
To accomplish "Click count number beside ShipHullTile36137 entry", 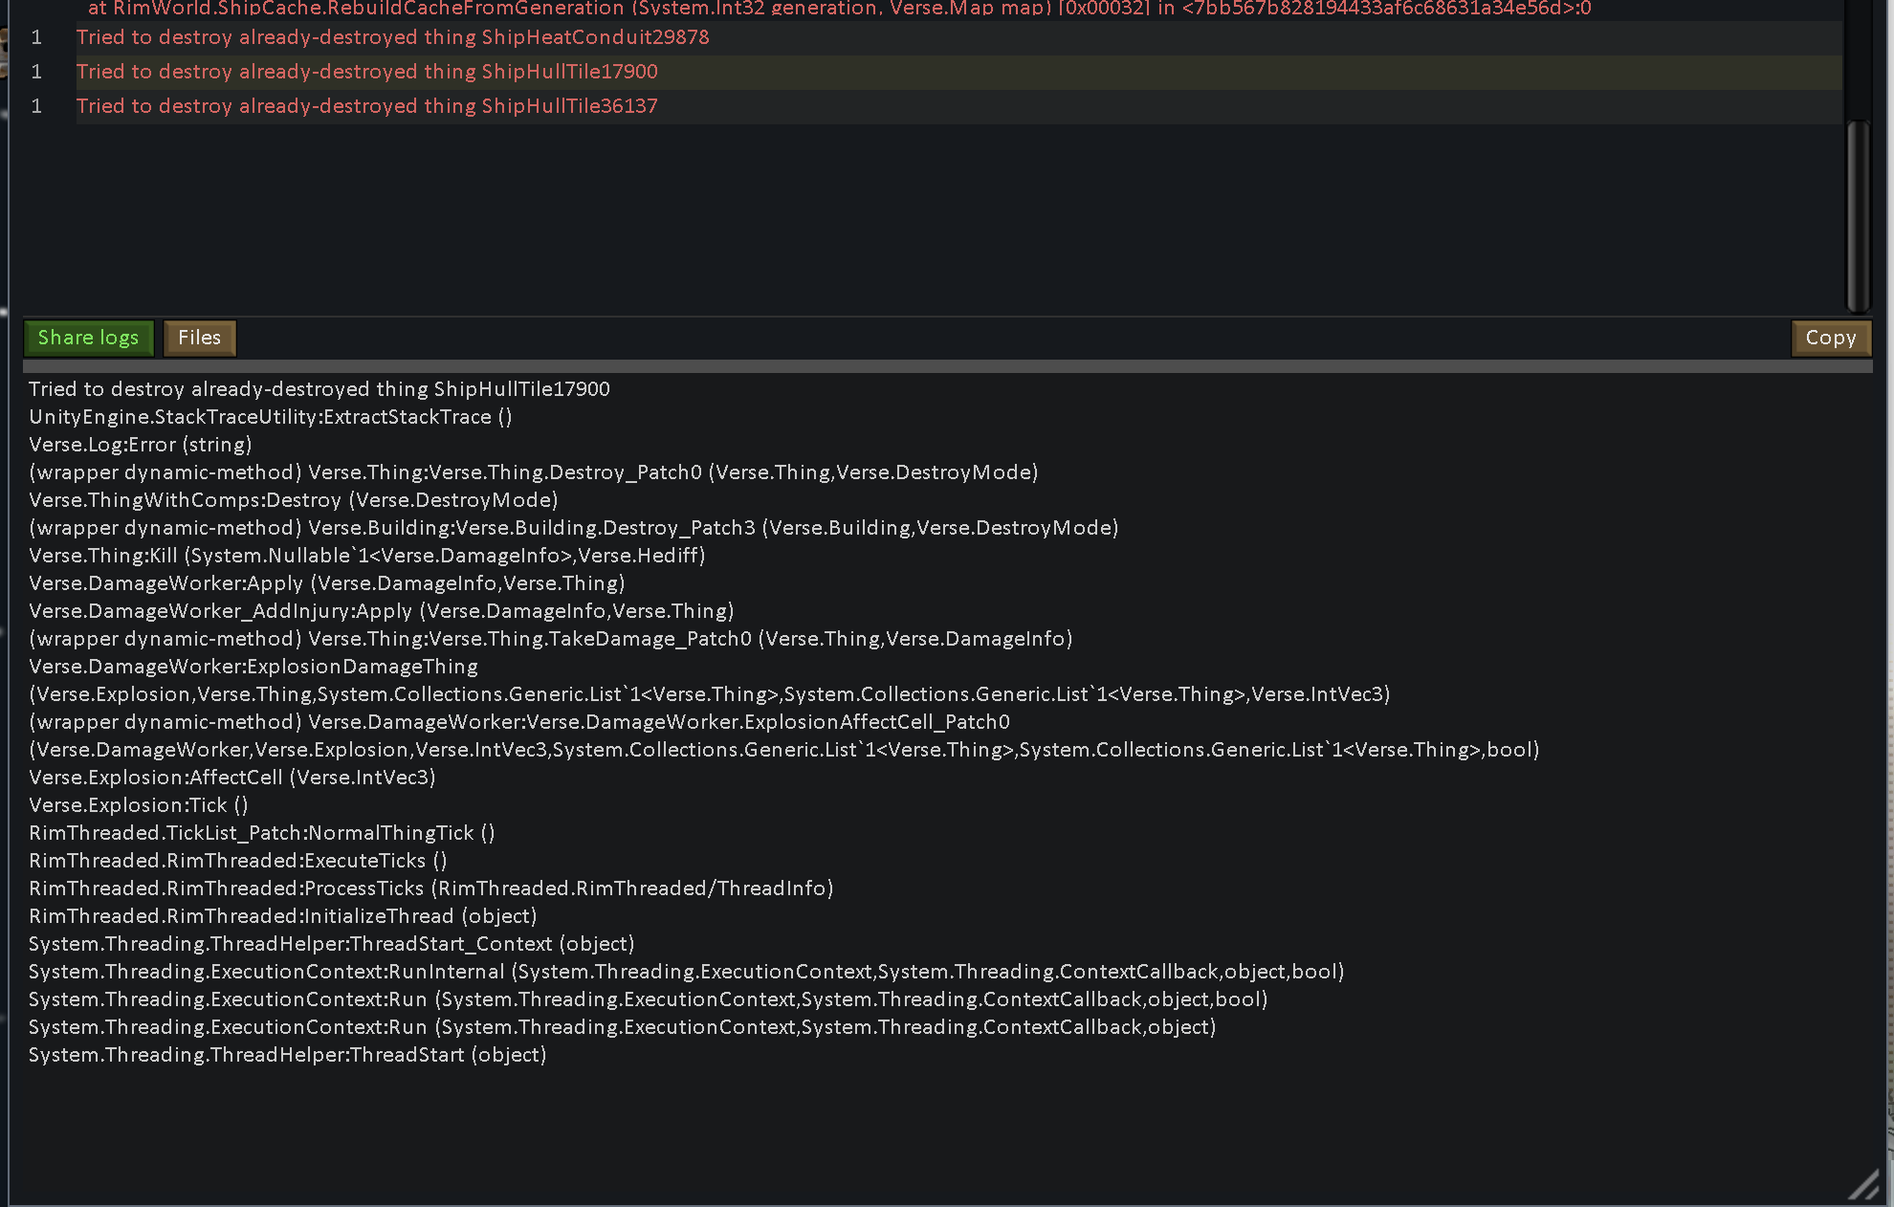I will [36, 106].
